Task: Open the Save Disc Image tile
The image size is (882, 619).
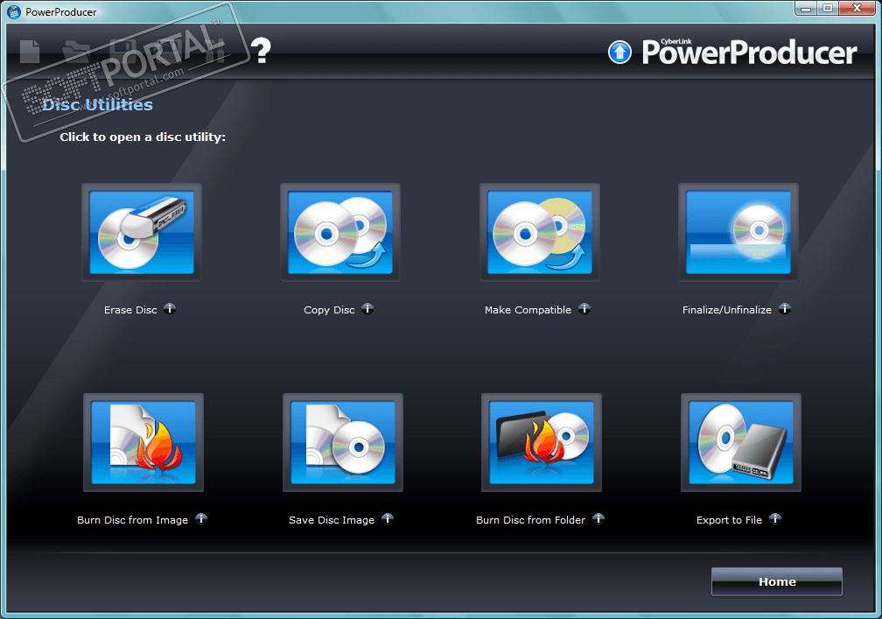Action: point(343,442)
